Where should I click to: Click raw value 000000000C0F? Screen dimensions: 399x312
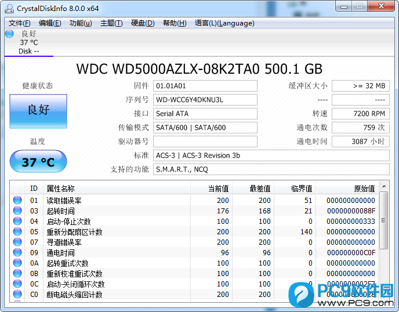point(351,253)
